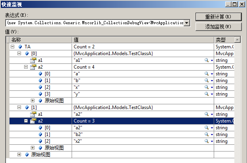Collapse the TA root node
Viewport: 247px width, 163px height.
coord(13,47)
